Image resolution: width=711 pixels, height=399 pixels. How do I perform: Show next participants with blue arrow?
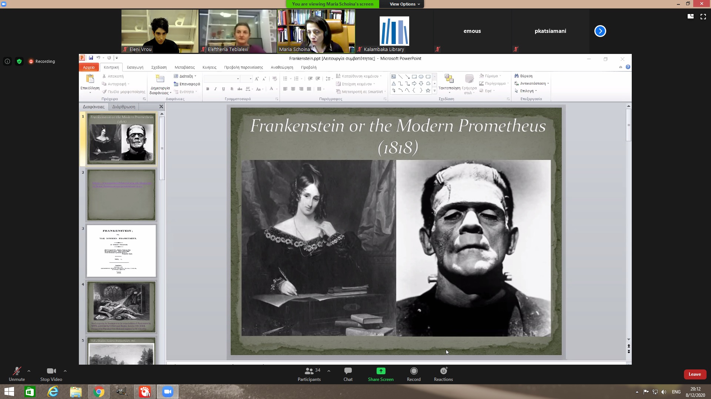(x=600, y=31)
